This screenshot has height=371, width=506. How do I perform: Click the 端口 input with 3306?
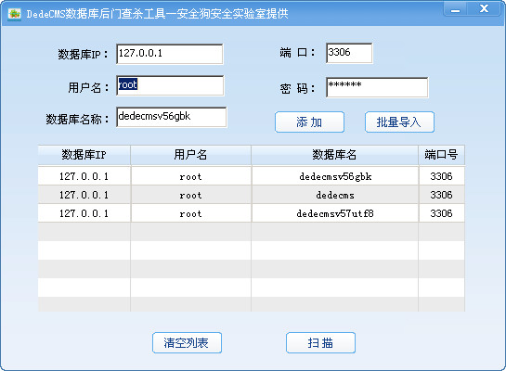tap(349, 53)
